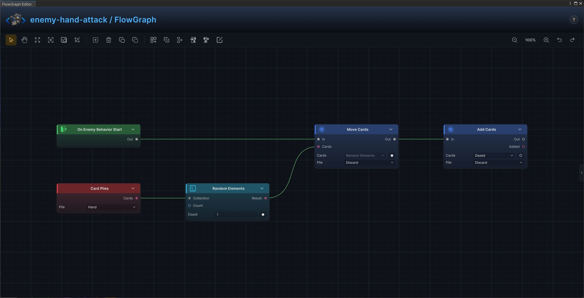The width and height of the screenshot is (584, 298).
Task: Click the Card Piles Cards output port
Action: [137, 198]
